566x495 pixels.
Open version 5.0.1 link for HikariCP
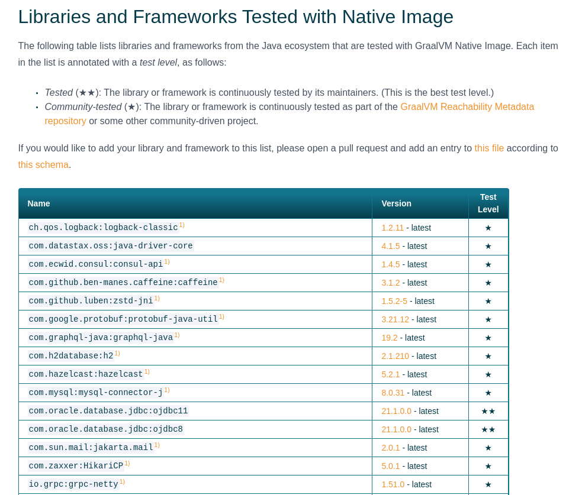(x=391, y=466)
